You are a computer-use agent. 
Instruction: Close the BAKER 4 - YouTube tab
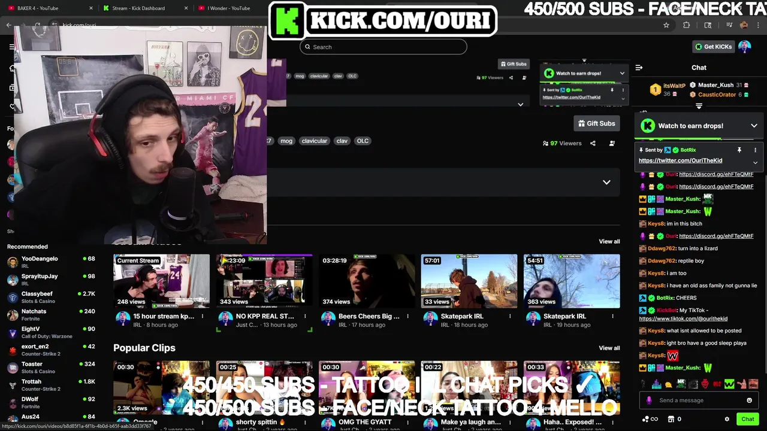[x=91, y=8]
